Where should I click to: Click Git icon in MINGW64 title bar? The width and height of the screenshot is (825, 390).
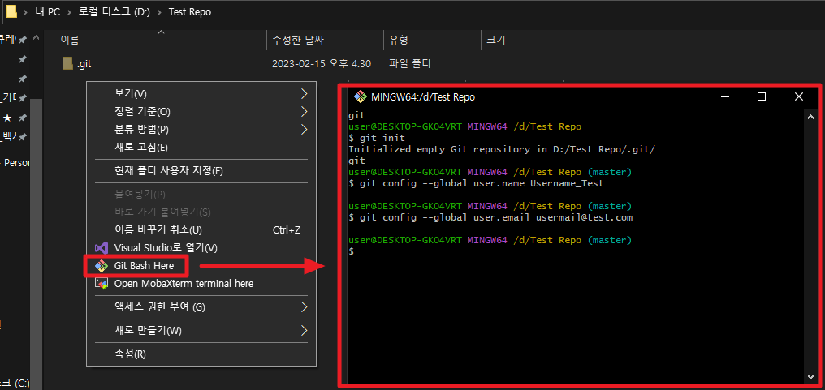coord(361,96)
